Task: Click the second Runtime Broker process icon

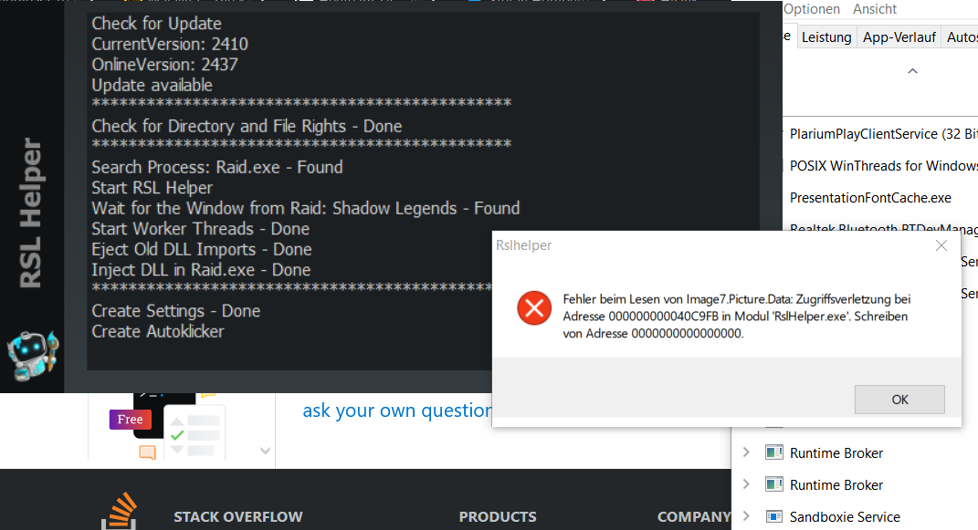Action: 774,484
